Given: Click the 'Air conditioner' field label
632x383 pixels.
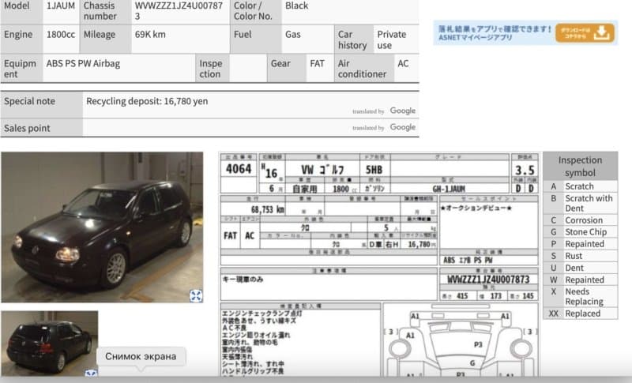Looking at the screenshot, I should click(x=362, y=69).
